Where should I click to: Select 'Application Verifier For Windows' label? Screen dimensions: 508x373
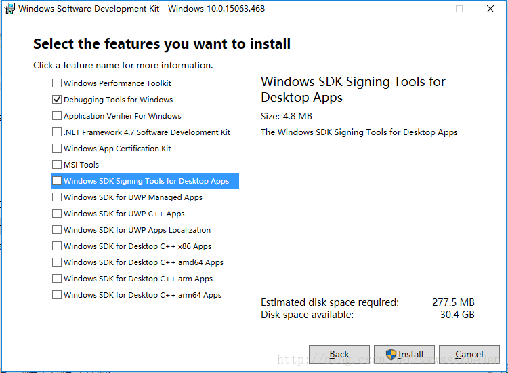click(x=123, y=116)
